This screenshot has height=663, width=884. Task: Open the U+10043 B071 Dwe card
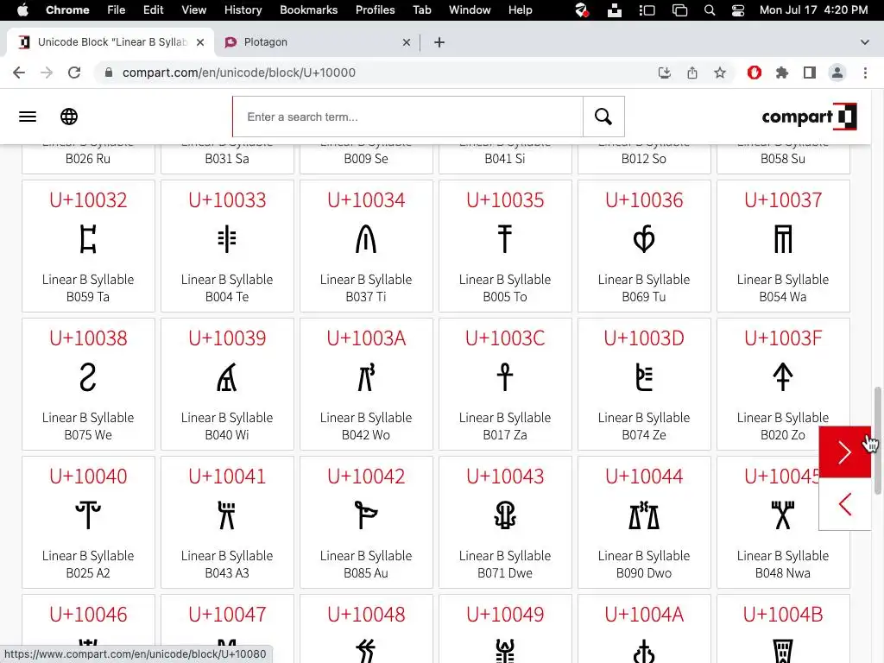coord(505,522)
